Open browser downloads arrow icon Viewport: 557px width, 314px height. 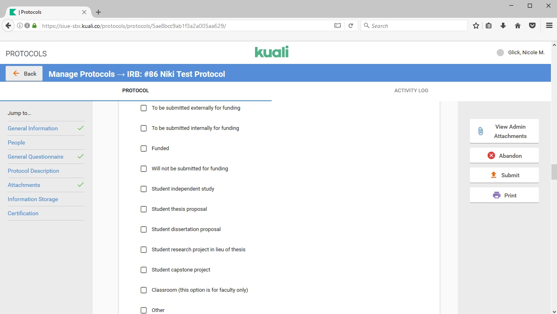click(503, 25)
